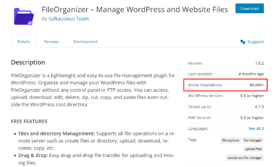
Task: Click the Files and directory Management bullet
Action: 57,133
